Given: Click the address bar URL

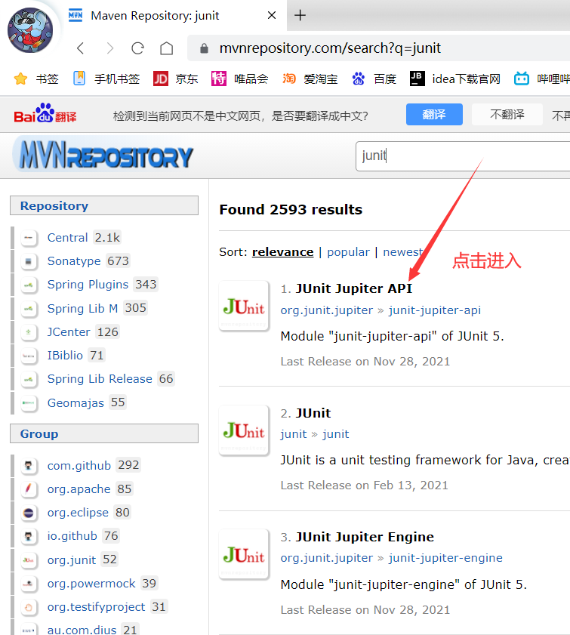Looking at the screenshot, I should coord(329,48).
